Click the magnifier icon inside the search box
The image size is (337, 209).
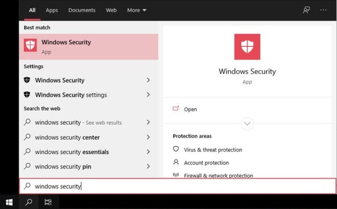(x=27, y=186)
